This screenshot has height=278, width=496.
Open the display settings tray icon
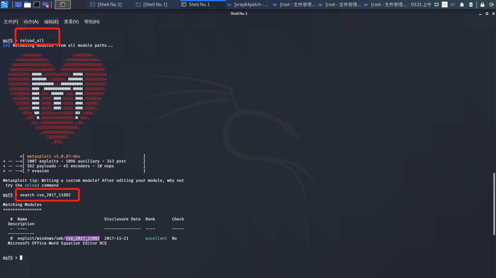click(436, 5)
